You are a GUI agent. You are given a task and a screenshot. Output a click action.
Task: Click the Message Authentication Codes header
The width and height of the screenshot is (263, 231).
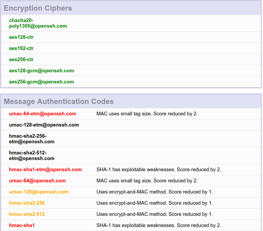[59, 102]
